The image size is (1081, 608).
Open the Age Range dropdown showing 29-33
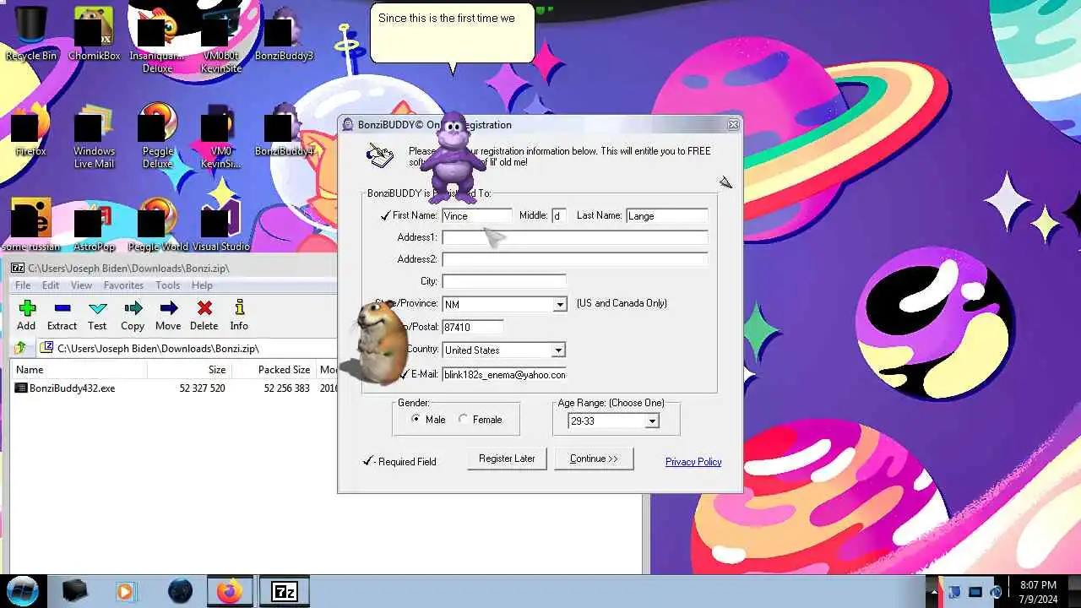(651, 421)
